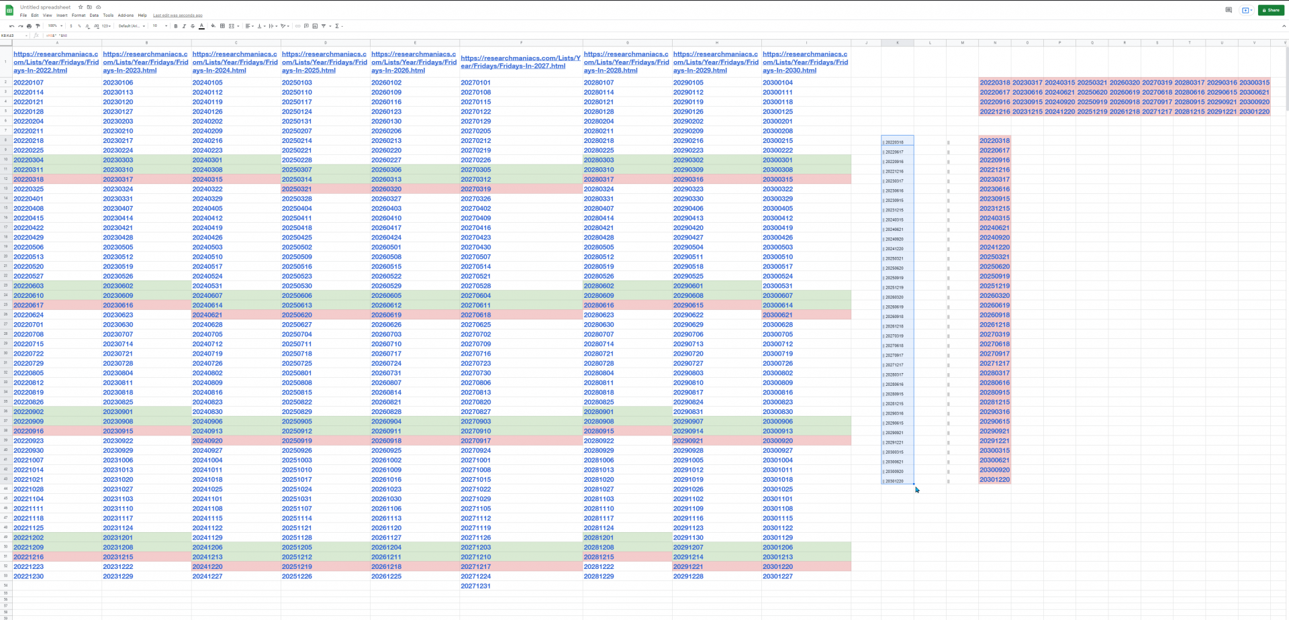Toggle italic formatting

[x=184, y=26]
